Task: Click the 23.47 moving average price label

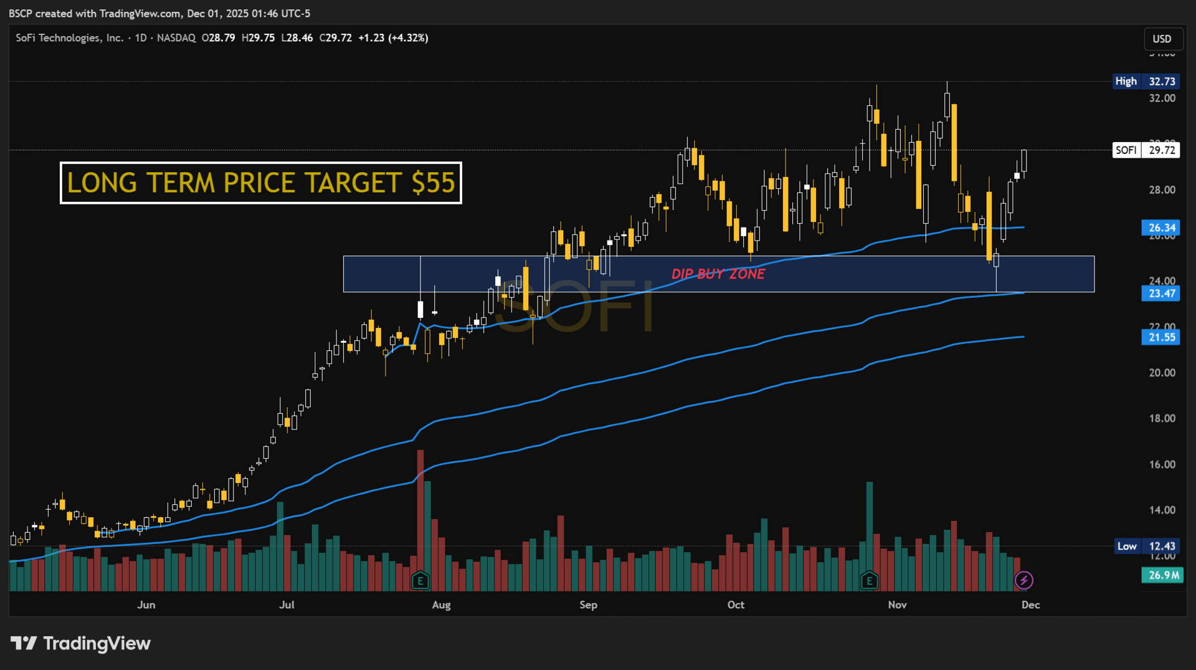Action: click(x=1160, y=294)
